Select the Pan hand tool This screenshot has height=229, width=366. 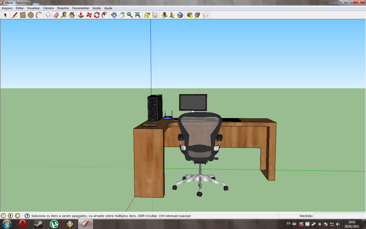tap(122, 15)
